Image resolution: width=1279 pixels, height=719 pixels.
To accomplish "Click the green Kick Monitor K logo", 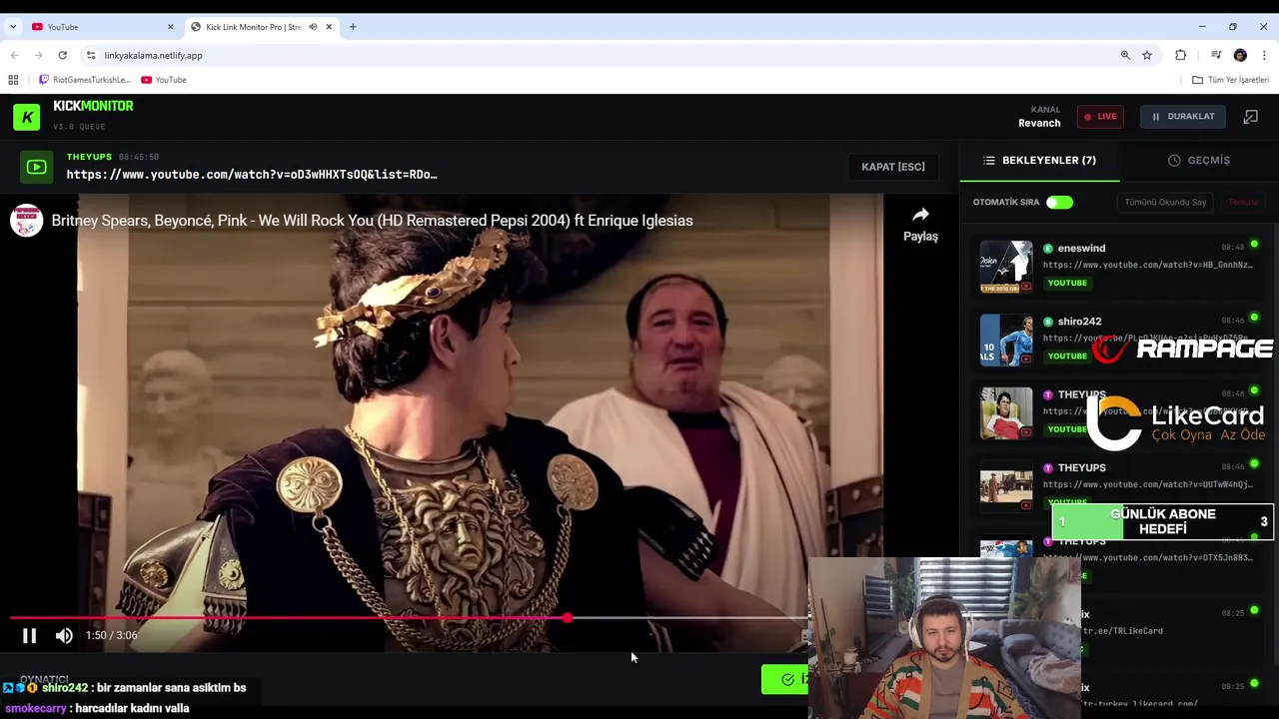I will point(27,117).
